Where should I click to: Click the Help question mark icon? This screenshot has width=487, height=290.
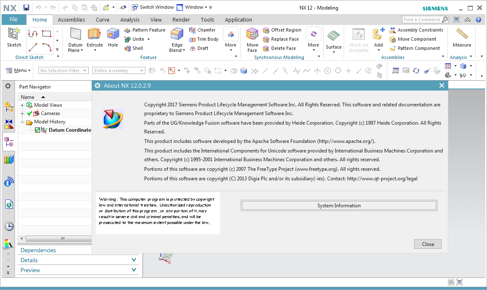point(479,20)
